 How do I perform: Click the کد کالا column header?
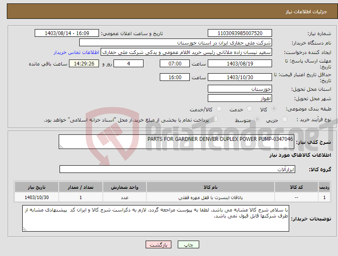point(296,187)
